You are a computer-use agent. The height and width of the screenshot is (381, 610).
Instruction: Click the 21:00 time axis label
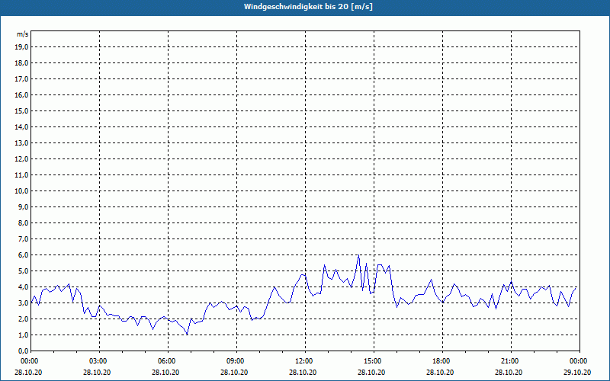511,361
